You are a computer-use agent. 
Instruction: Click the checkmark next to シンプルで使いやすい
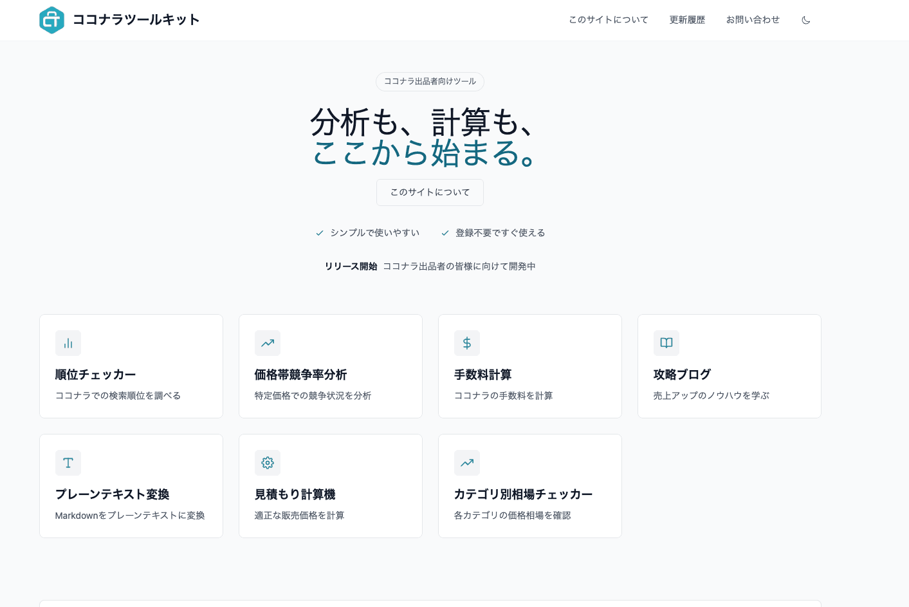320,233
